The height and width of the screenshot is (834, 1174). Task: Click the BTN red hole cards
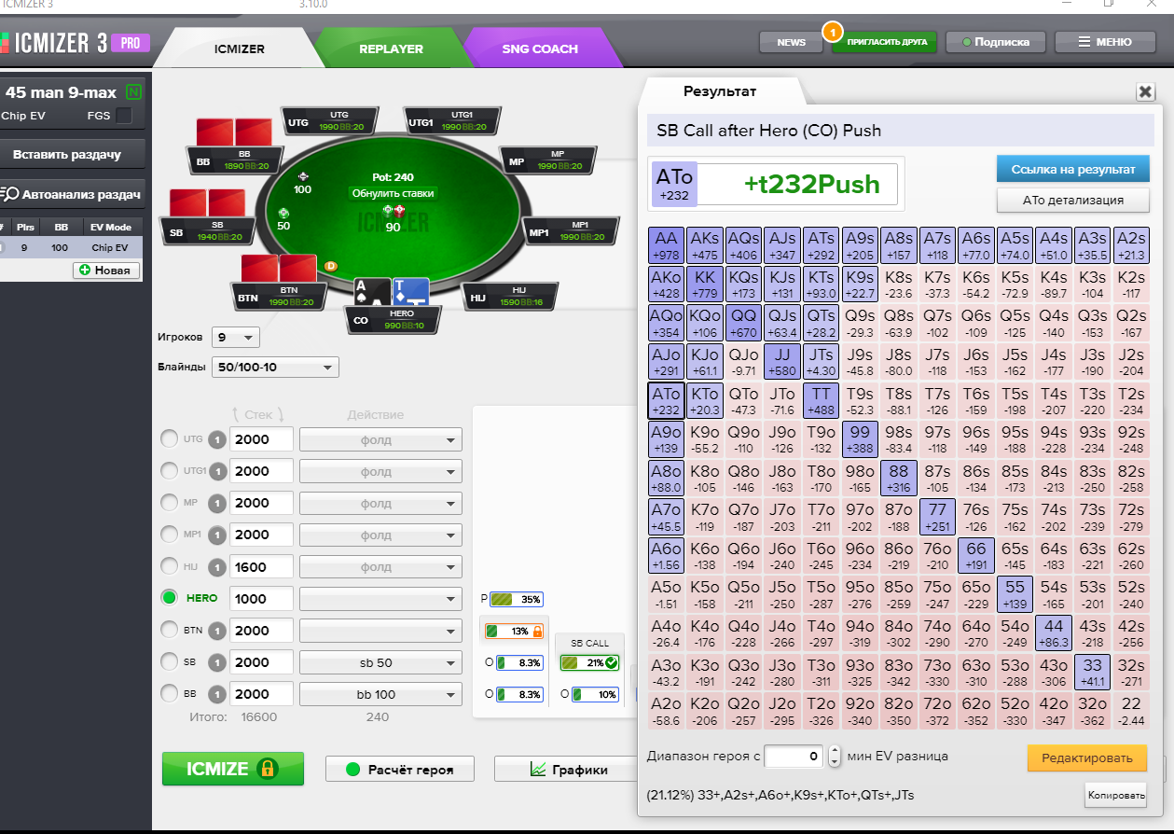click(279, 269)
